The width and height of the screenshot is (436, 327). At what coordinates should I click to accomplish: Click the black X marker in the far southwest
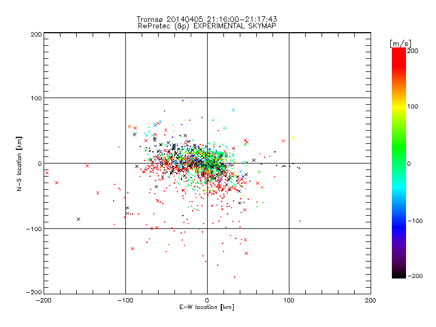(x=78, y=219)
